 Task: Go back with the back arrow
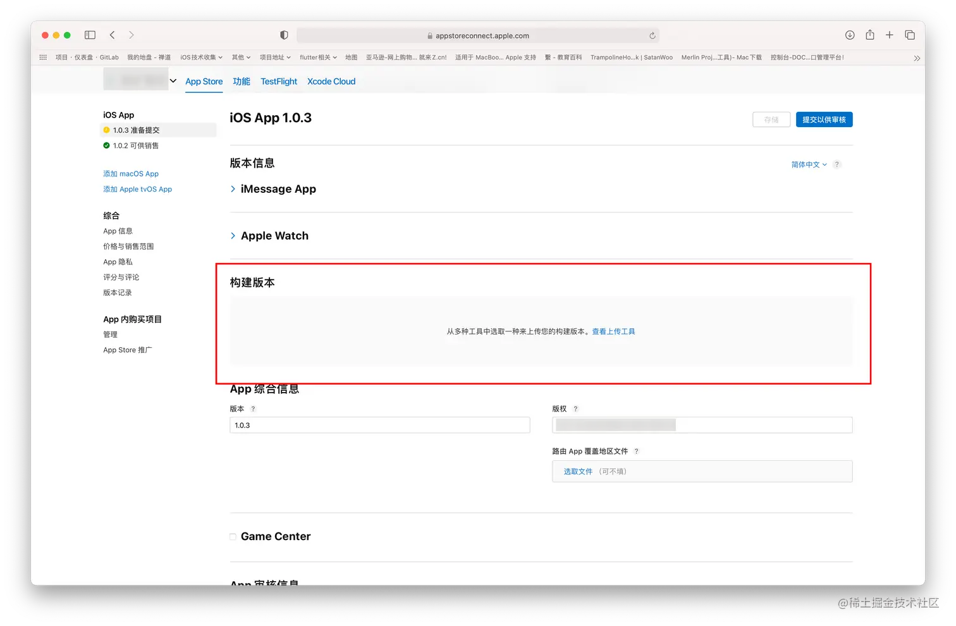pos(113,35)
